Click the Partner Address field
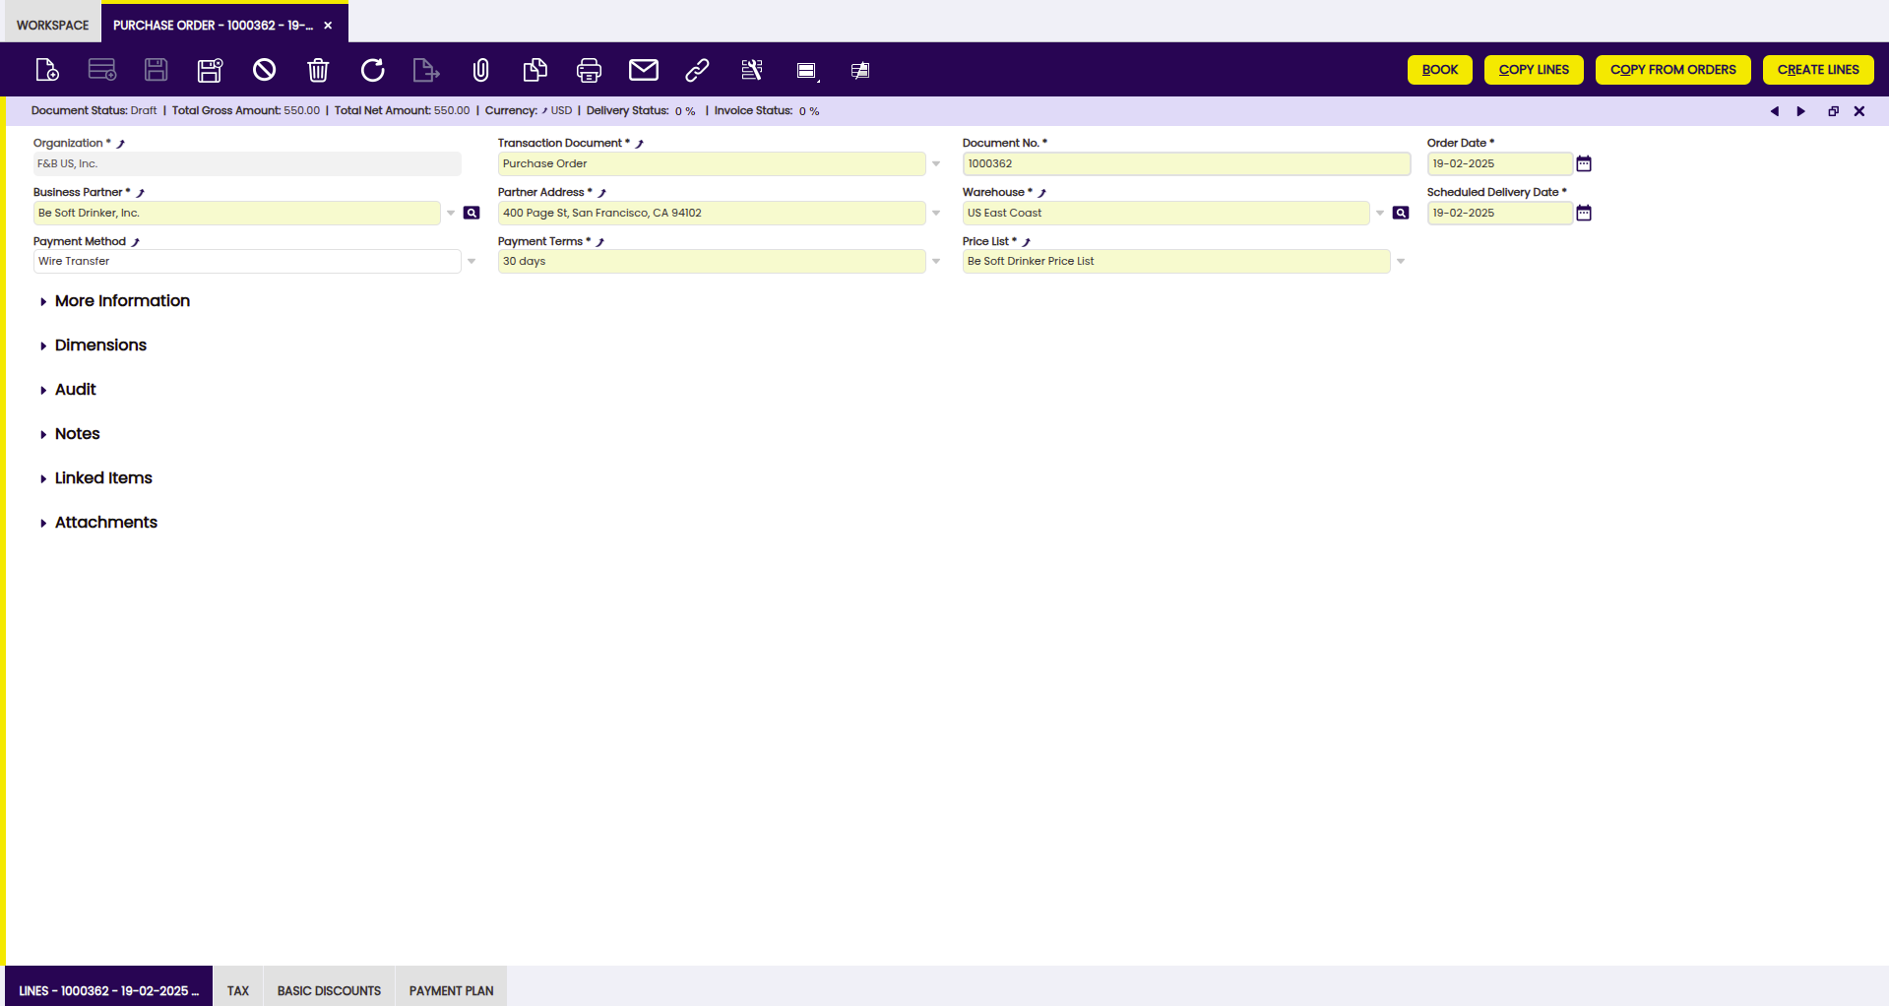Image resolution: width=1889 pixels, height=1006 pixels. click(x=711, y=213)
